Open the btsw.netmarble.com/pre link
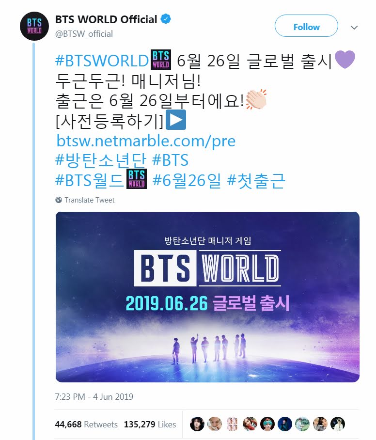Viewport: 376px width, 440px height. coord(146,141)
